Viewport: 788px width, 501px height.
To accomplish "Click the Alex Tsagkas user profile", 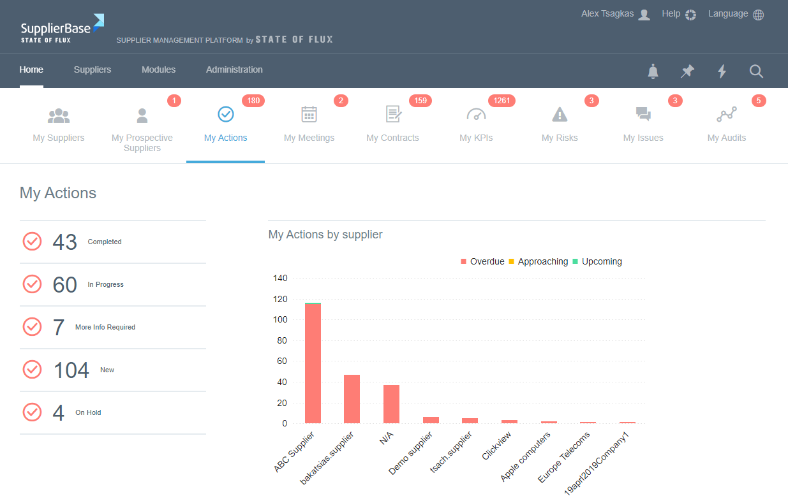I will (615, 14).
